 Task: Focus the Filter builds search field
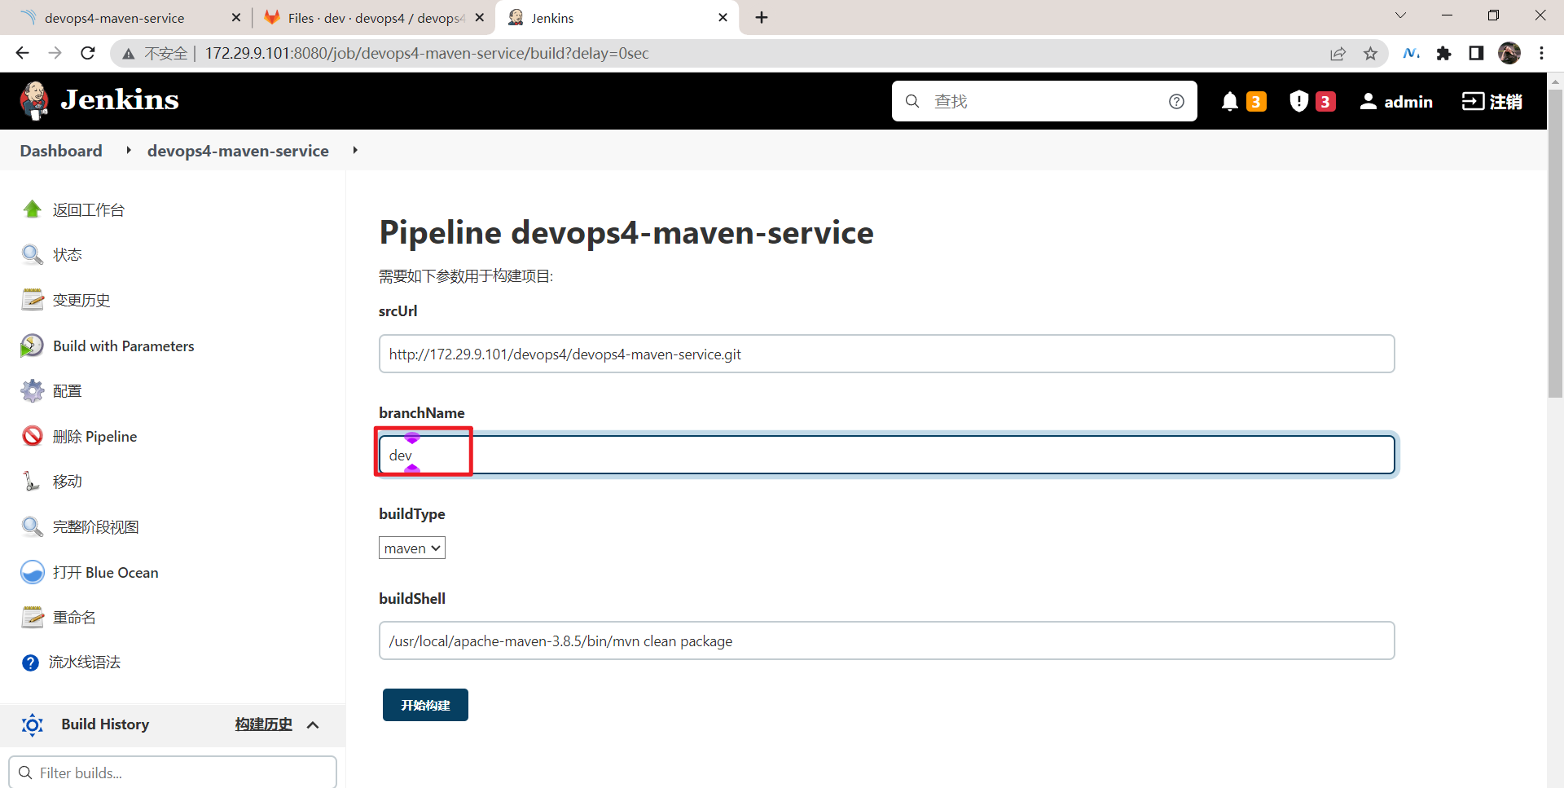173,772
